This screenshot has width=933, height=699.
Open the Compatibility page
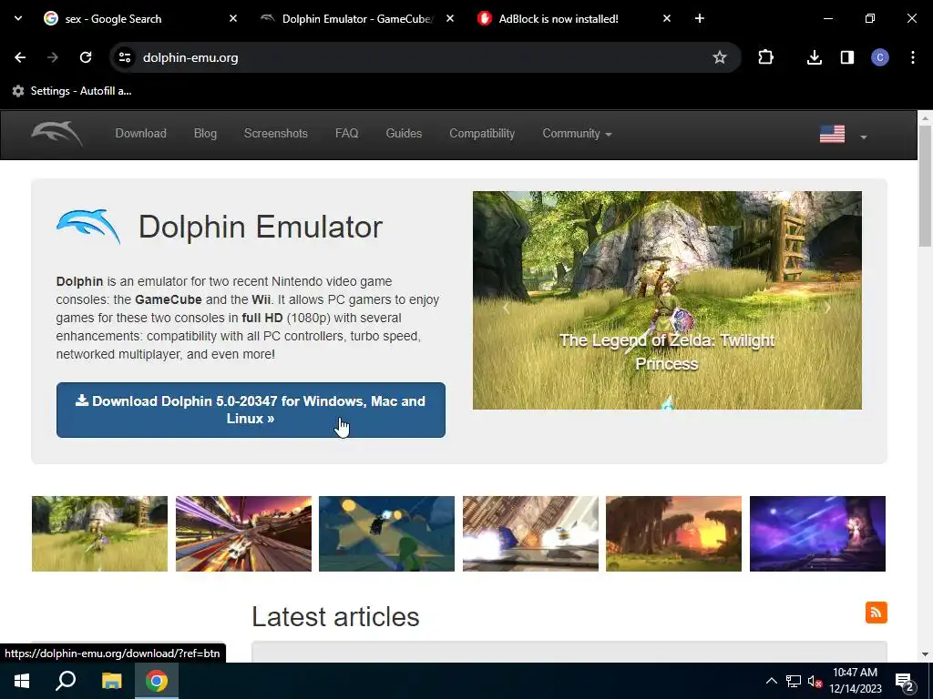pyautogui.click(x=482, y=134)
